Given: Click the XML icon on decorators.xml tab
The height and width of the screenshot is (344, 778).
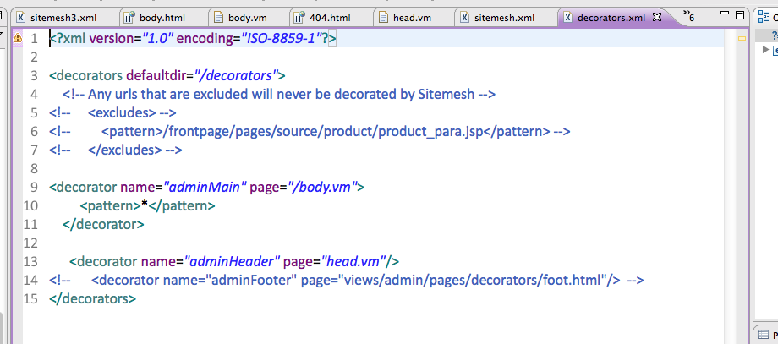Looking at the screenshot, I should 568,17.
